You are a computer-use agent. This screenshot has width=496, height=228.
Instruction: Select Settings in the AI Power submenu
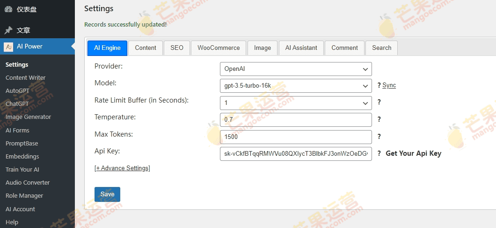coord(17,65)
